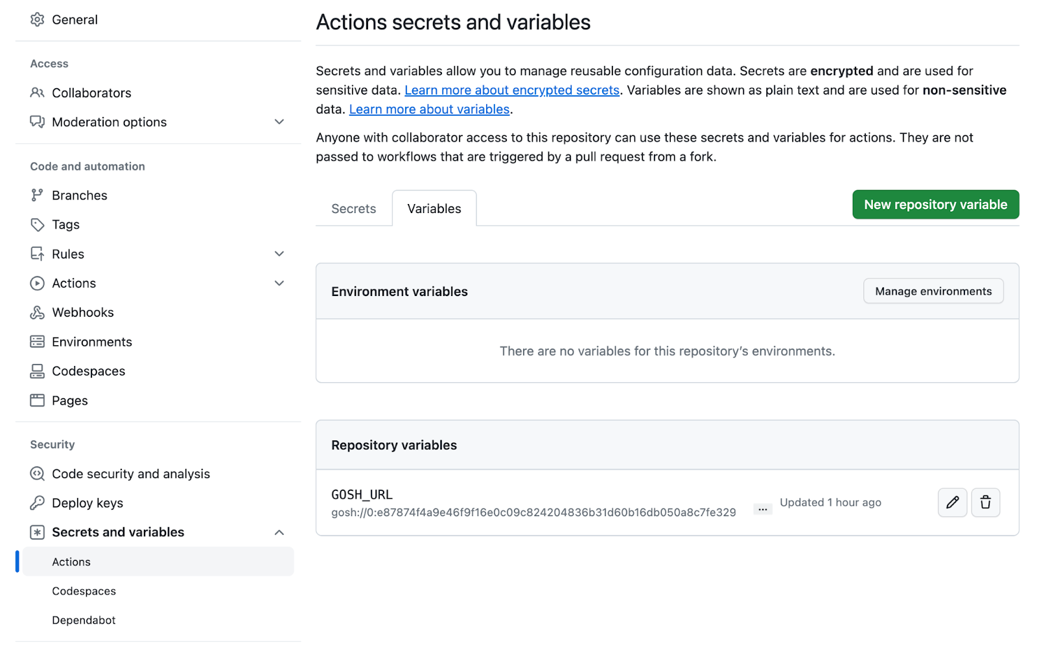The width and height of the screenshot is (1037, 658).
Task: Click the Deploy keys key icon
Action: (38, 503)
